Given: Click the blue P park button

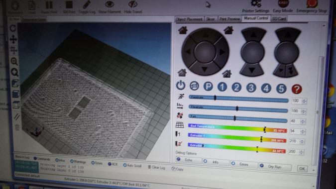Looking at the screenshot, I should pyautogui.click(x=208, y=87).
